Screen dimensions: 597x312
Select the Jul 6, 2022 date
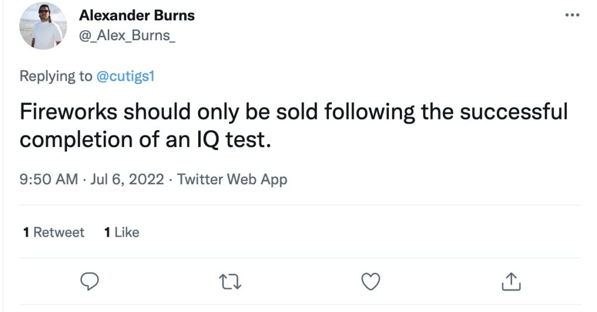tap(127, 179)
